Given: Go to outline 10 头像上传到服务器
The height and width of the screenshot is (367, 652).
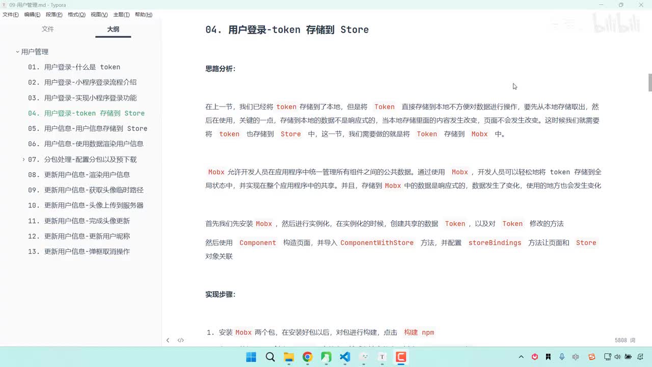Looking at the screenshot, I should pyautogui.click(x=86, y=205).
